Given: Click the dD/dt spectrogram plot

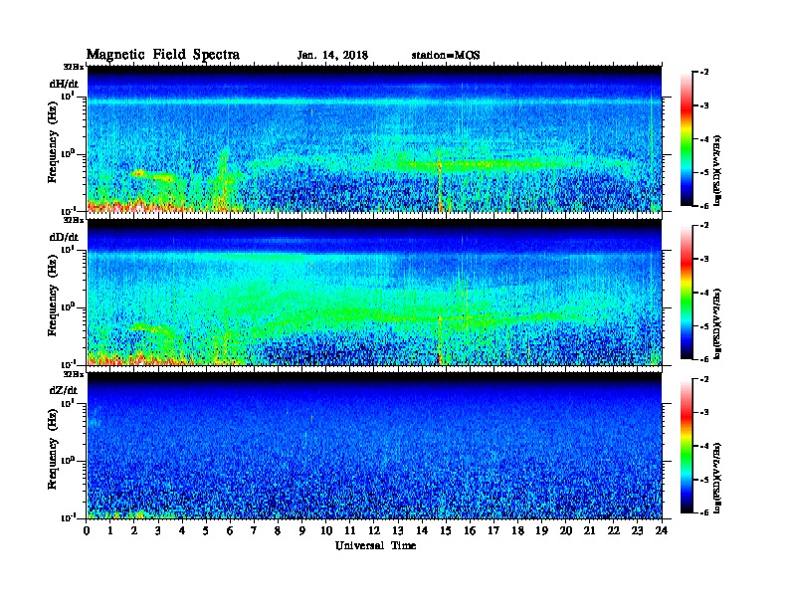Looking at the screenshot, I should pos(374,292).
